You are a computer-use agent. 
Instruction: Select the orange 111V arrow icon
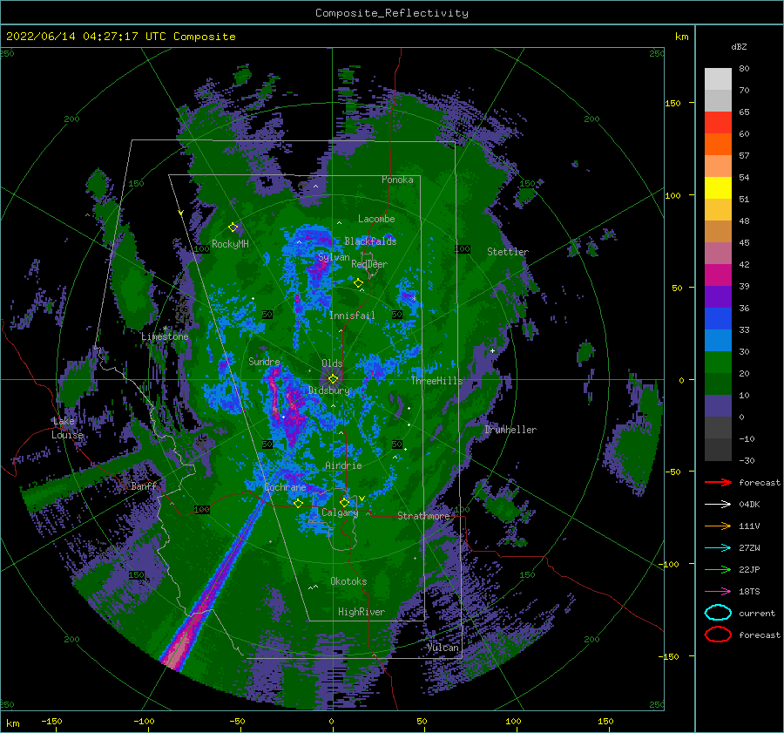point(718,526)
